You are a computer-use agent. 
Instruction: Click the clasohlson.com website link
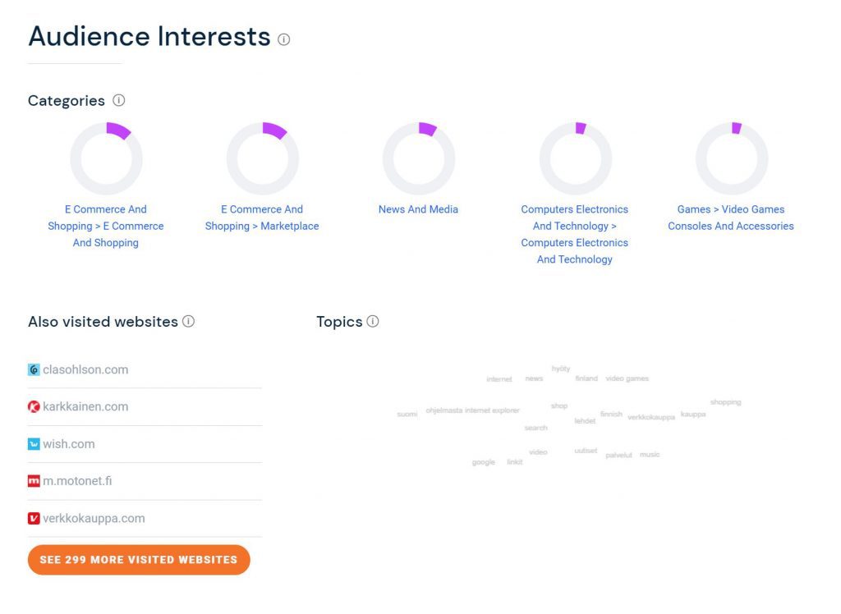[85, 369]
